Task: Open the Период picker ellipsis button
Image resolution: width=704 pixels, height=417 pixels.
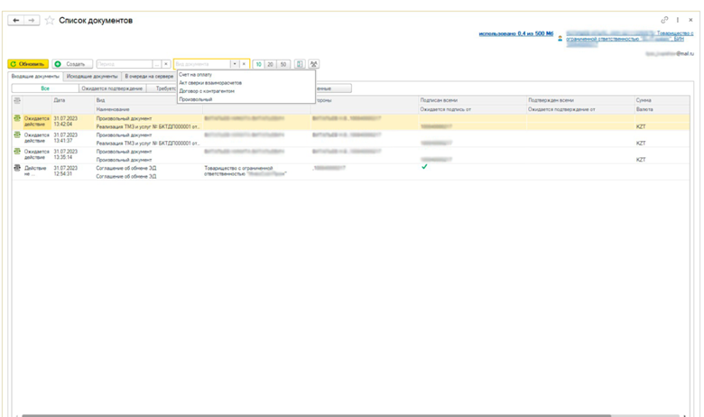Action: pos(156,64)
